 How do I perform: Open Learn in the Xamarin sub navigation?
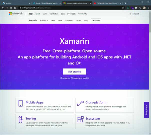point(53,20)
